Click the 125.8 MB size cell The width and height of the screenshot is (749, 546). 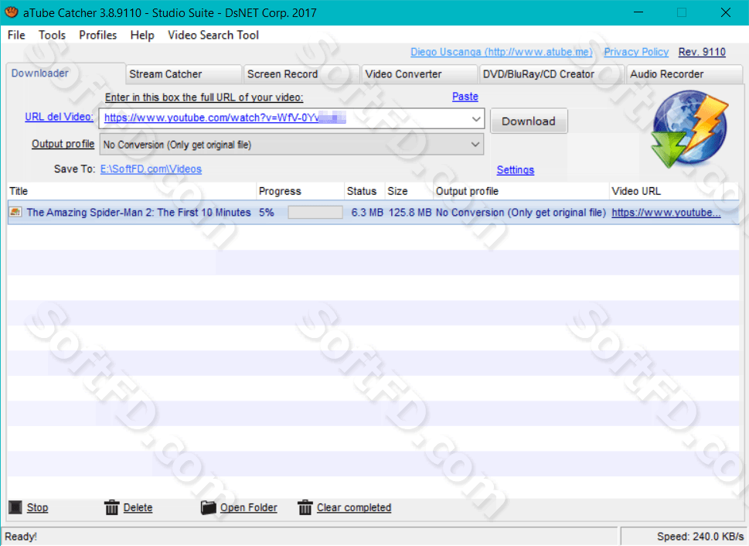(x=410, y=212)
